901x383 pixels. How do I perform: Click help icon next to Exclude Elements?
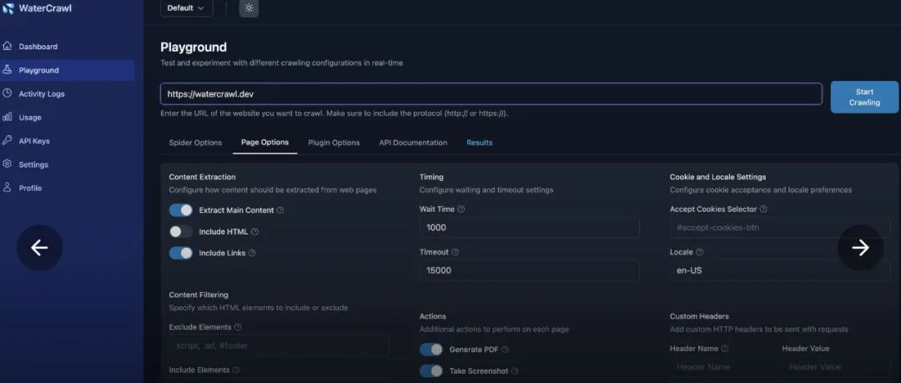[x=238, y=326]
